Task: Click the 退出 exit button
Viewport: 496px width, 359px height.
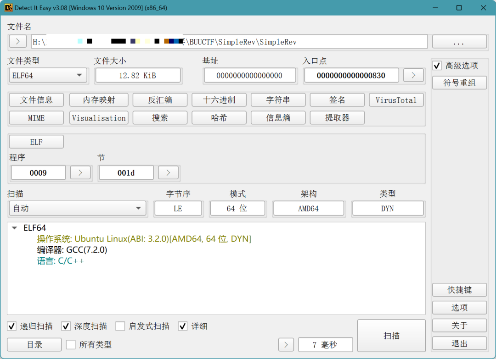Action: point(459,343)
